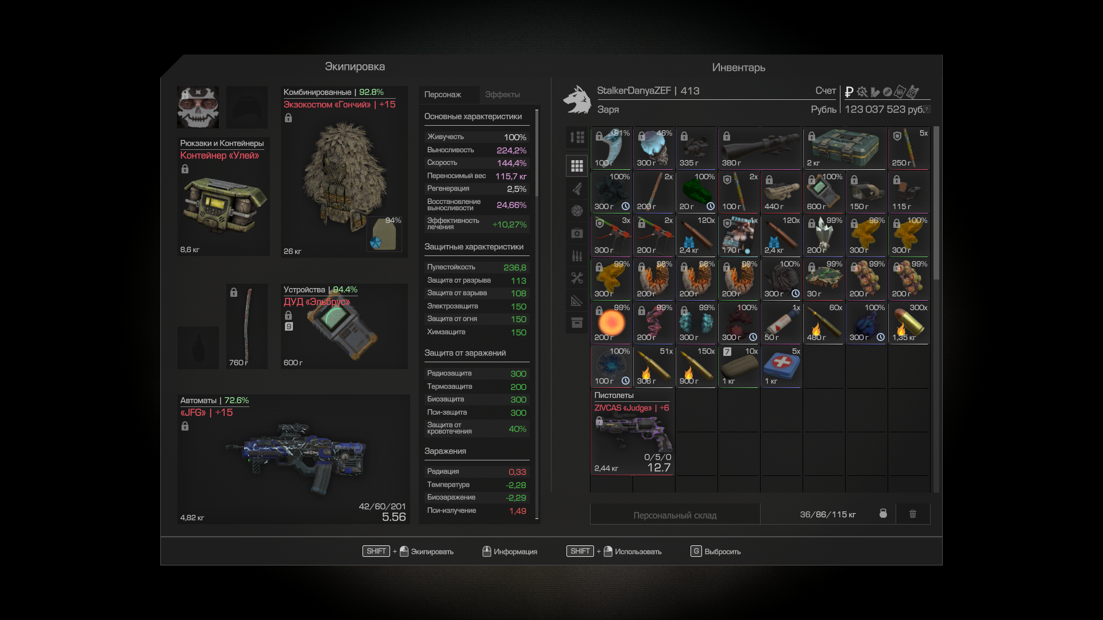
Task: Select the ZIVCAS Judge revolver
Action: 633,432
